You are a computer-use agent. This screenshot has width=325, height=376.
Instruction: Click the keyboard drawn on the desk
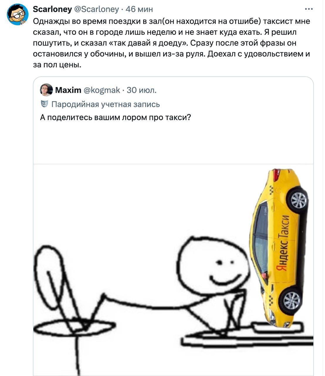(276, 328)
